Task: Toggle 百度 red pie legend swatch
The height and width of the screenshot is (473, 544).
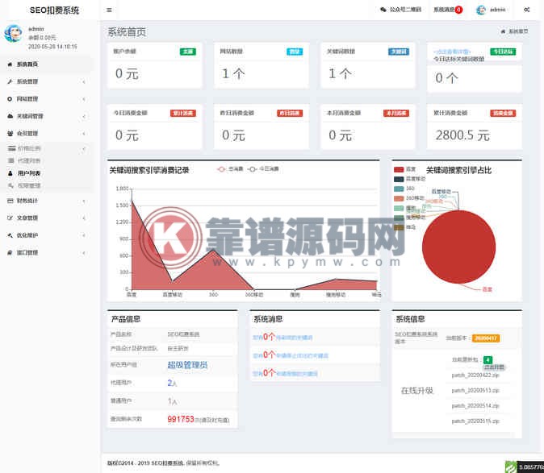Action: click(399, 169)
